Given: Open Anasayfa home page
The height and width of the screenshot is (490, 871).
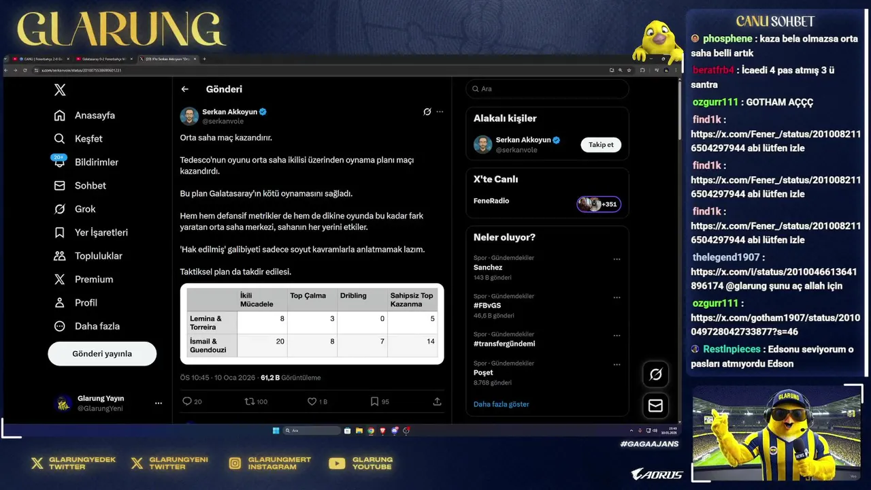Looking at the screenshot, I should pos(84,116).
